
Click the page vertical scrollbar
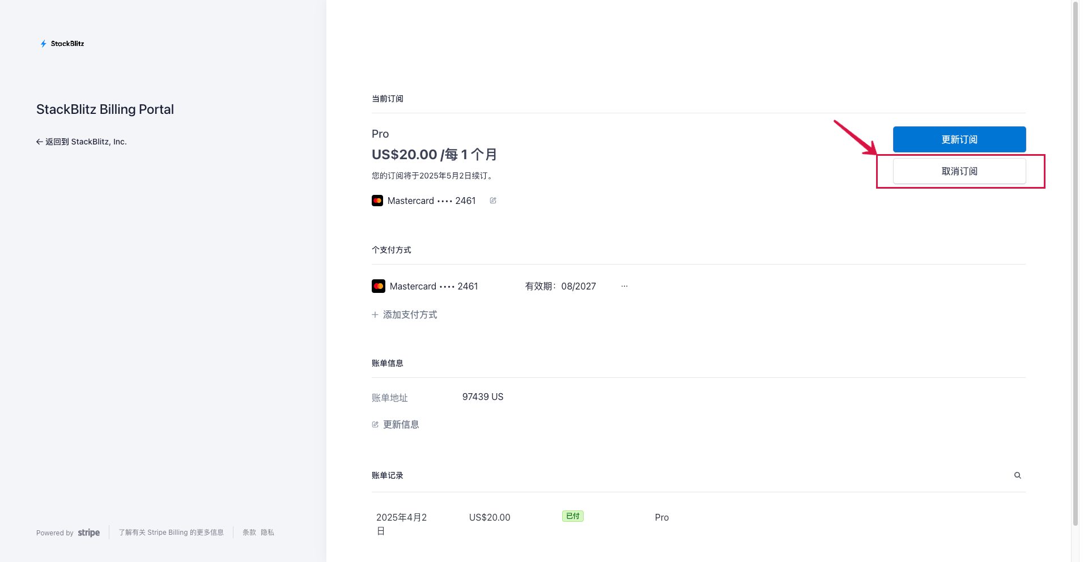pyautogui.click(x=1075, y=263)
